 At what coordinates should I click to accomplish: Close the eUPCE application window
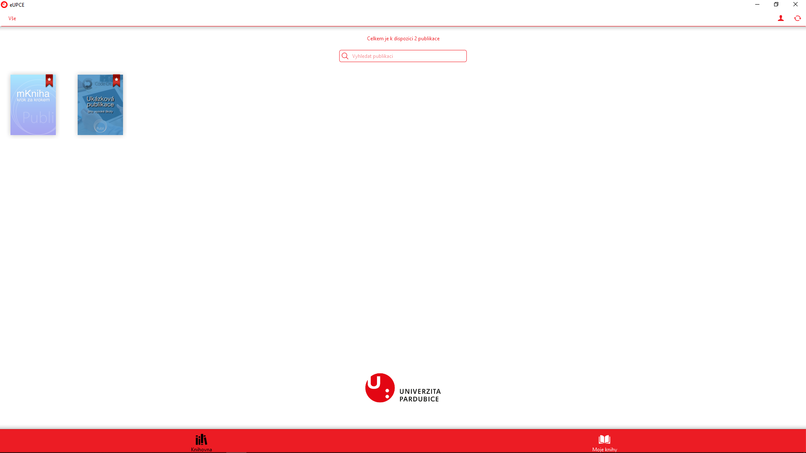click(x=795, y=5)
